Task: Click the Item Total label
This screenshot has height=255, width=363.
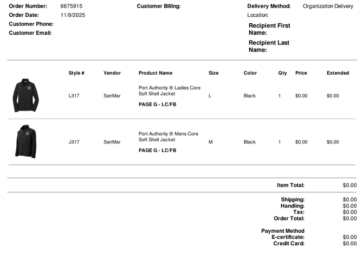Action: (x=290, y=185)
